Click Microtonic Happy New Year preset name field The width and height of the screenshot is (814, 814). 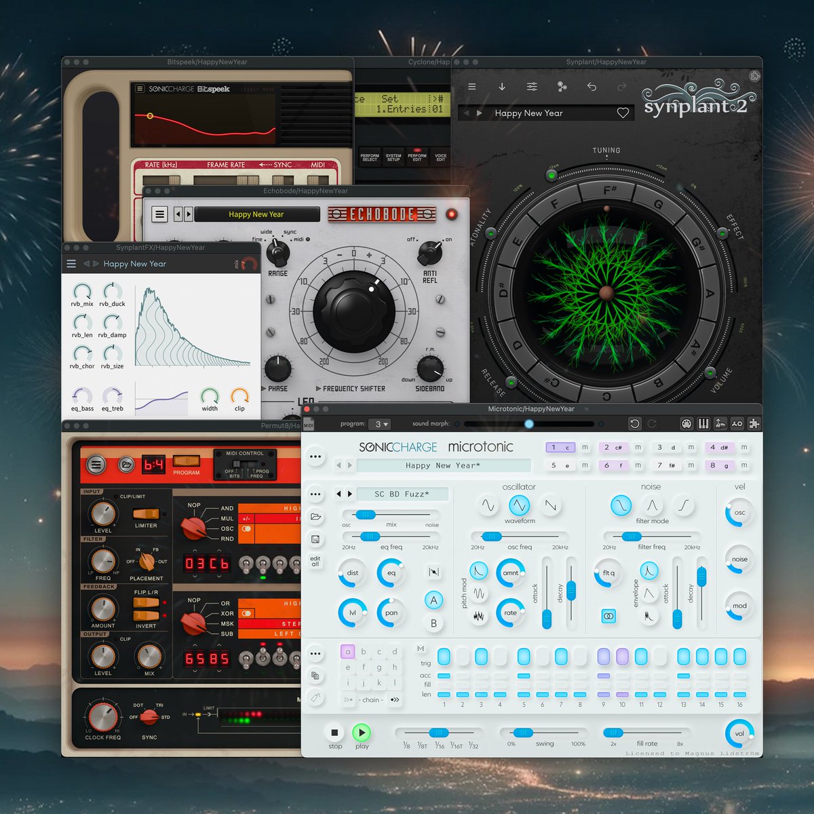tap(443, 465)
